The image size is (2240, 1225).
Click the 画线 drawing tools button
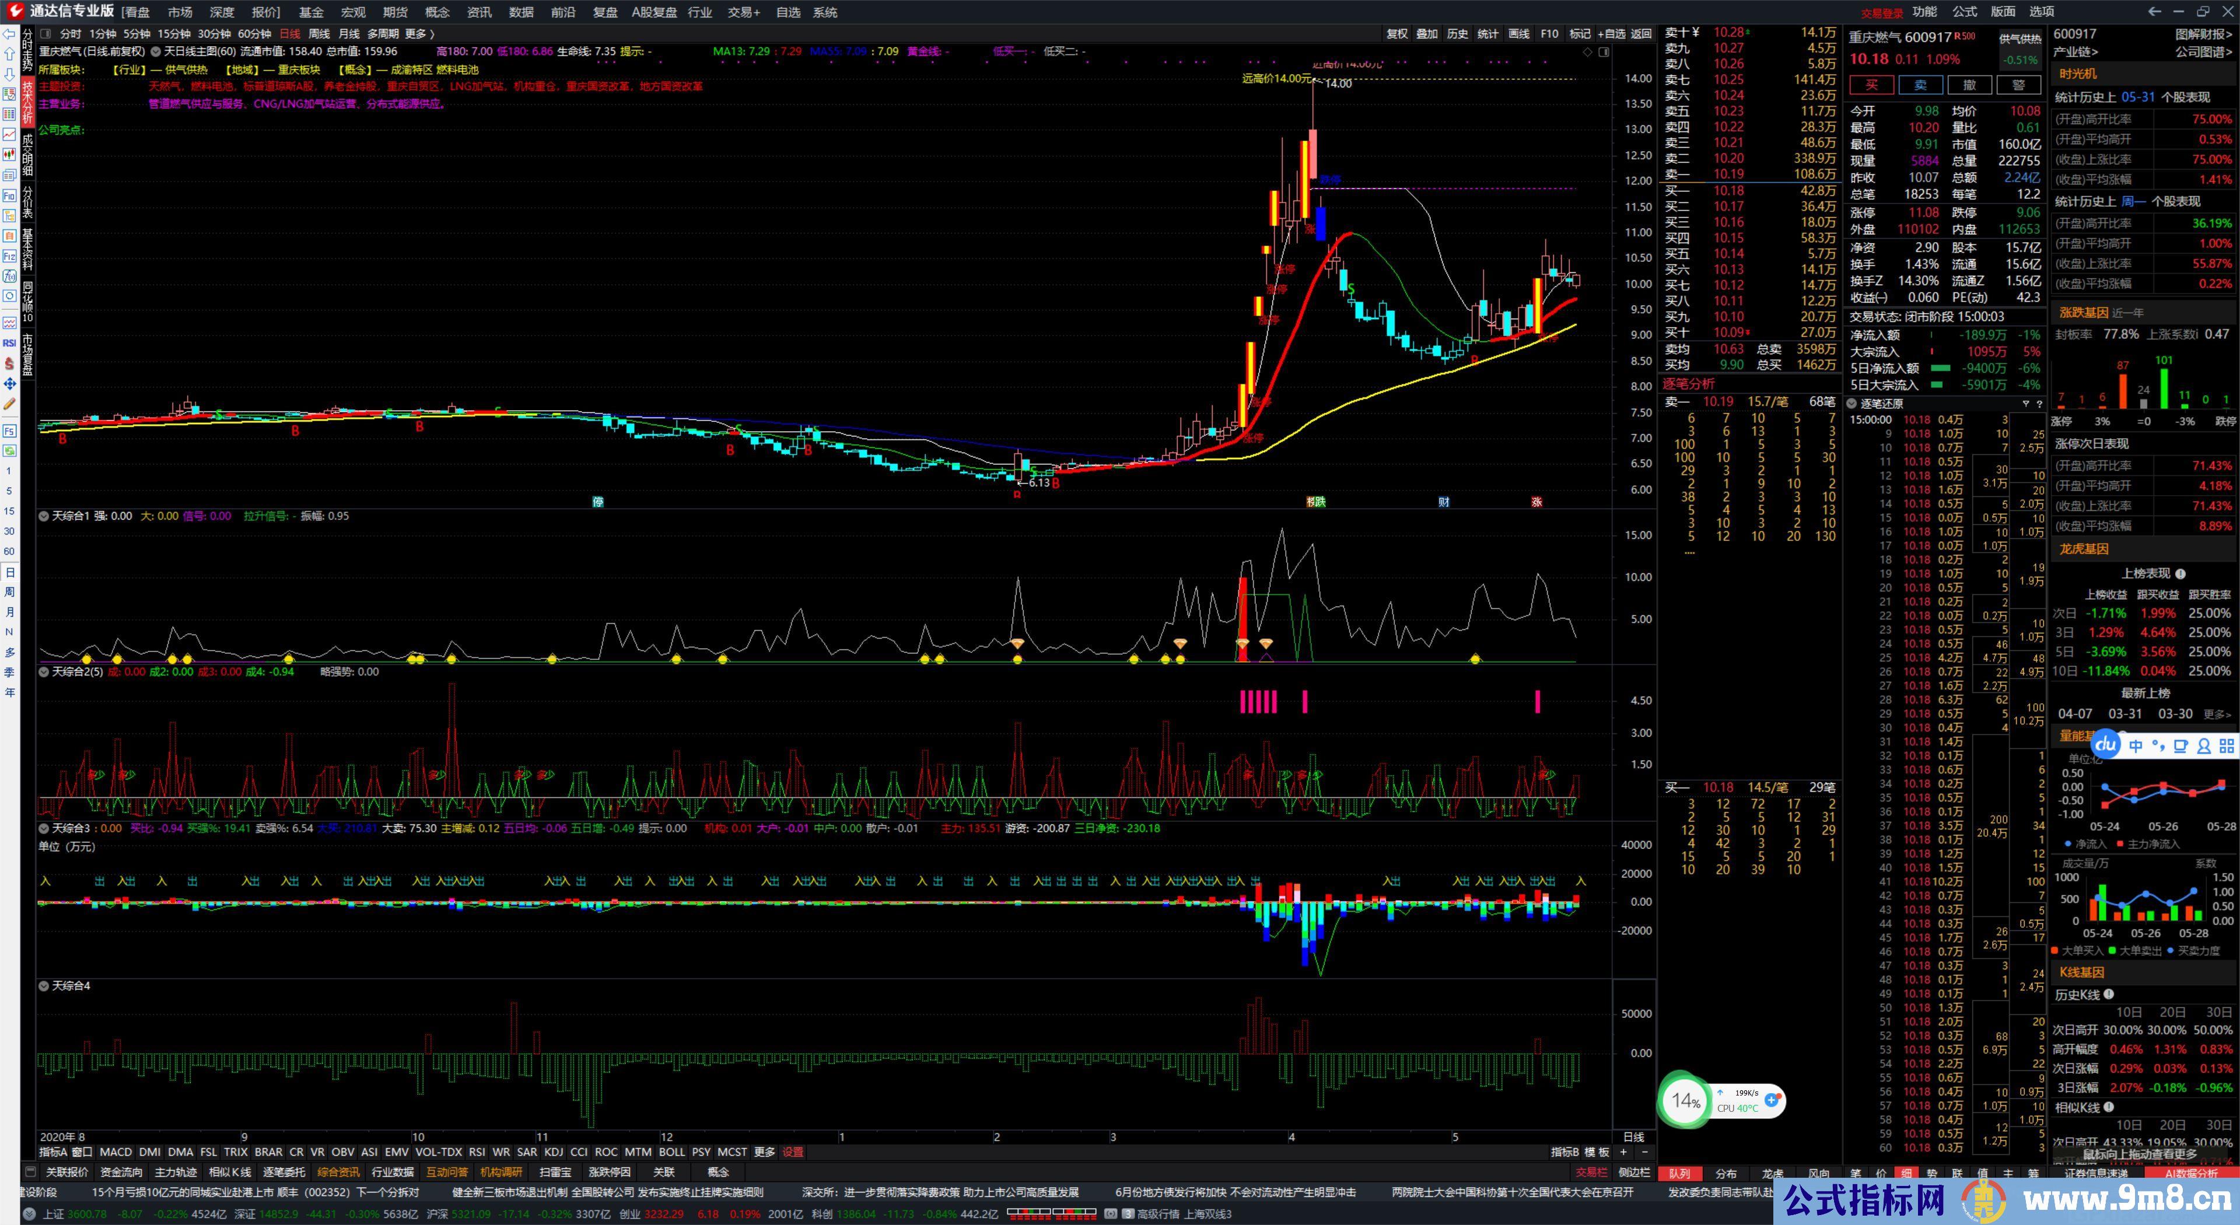[x=1518, y=34]
